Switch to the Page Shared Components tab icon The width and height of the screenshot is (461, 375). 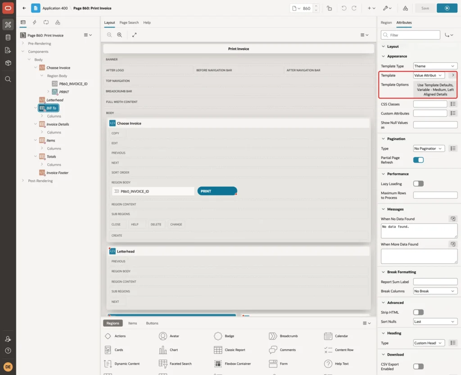(58, 23)
